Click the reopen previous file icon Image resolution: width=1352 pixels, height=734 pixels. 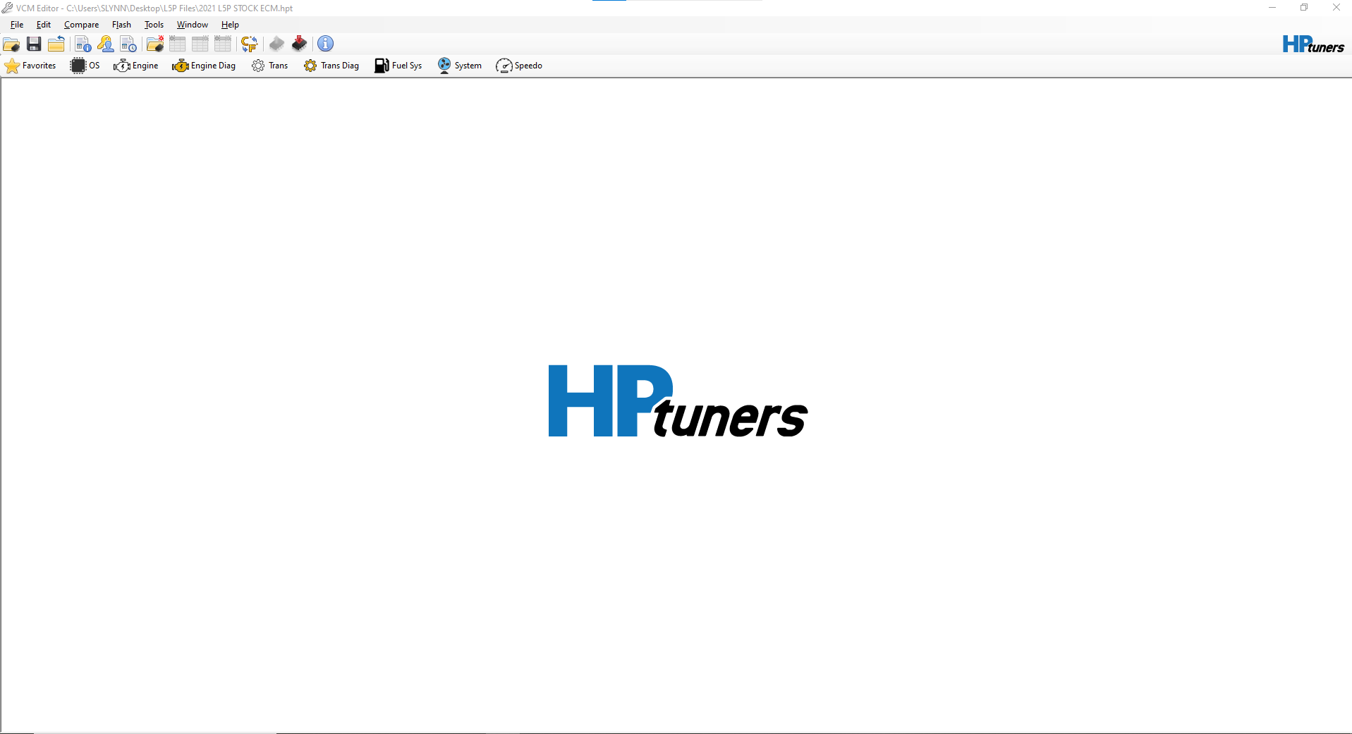click(x=56, y=44)
